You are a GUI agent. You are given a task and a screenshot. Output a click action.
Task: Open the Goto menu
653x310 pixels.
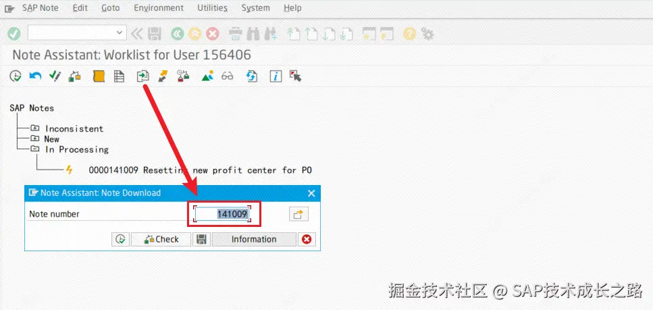point(110,8)
